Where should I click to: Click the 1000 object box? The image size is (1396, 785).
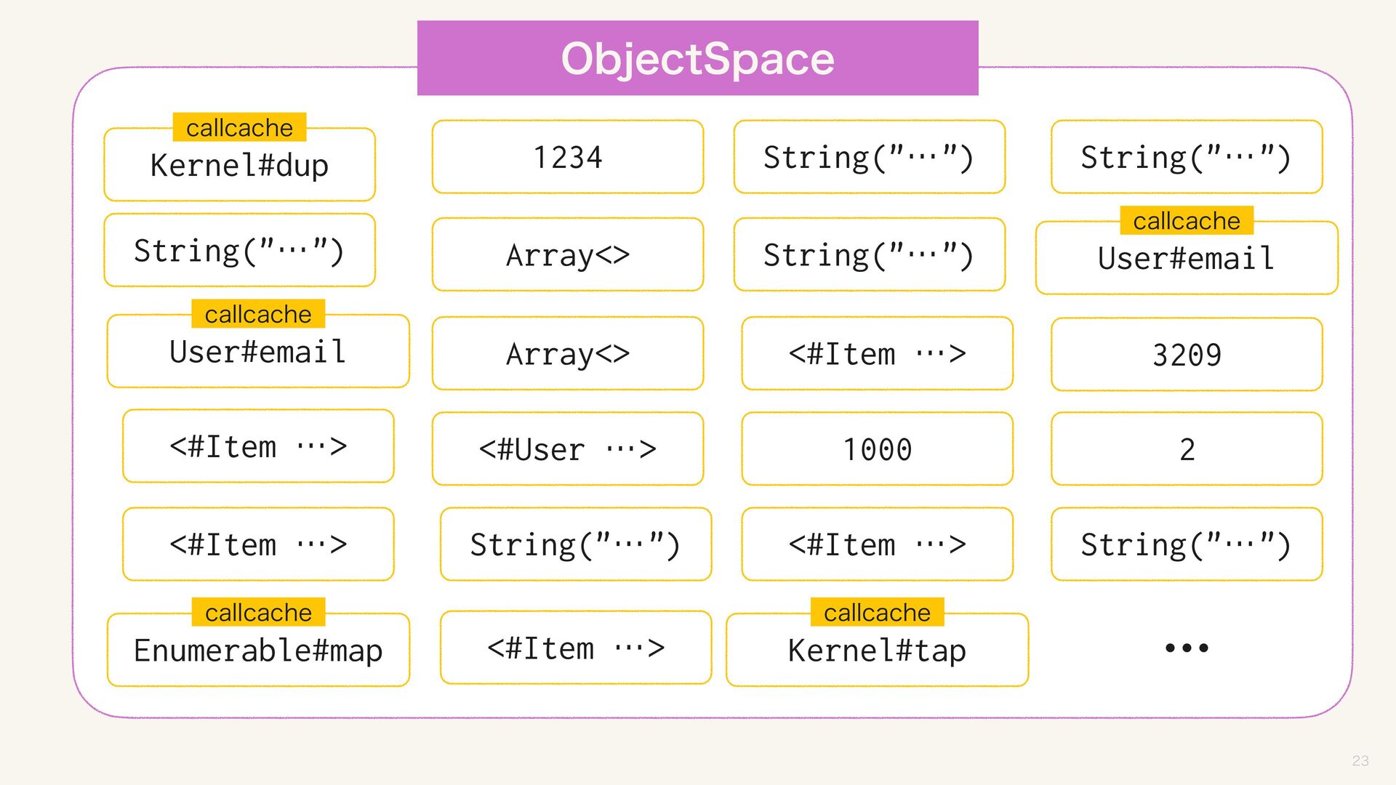click(878, 449)
